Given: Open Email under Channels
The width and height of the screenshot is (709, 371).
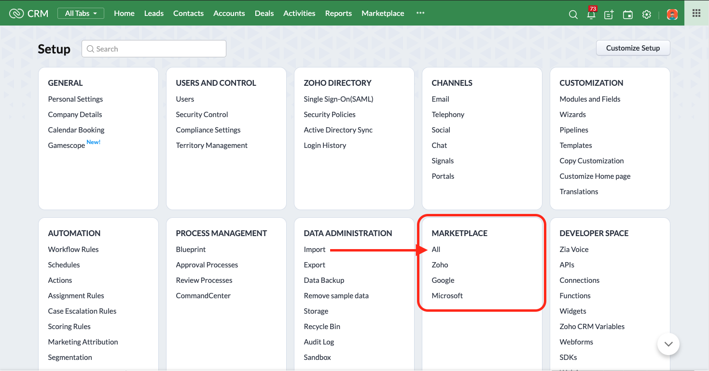Looking at the screenshot, I should pos(440,99).
